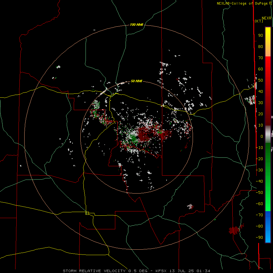This screenshot has height=273, width=273.
Task: Click the -90 value on the velocity scale
Action: coord(259,238)
